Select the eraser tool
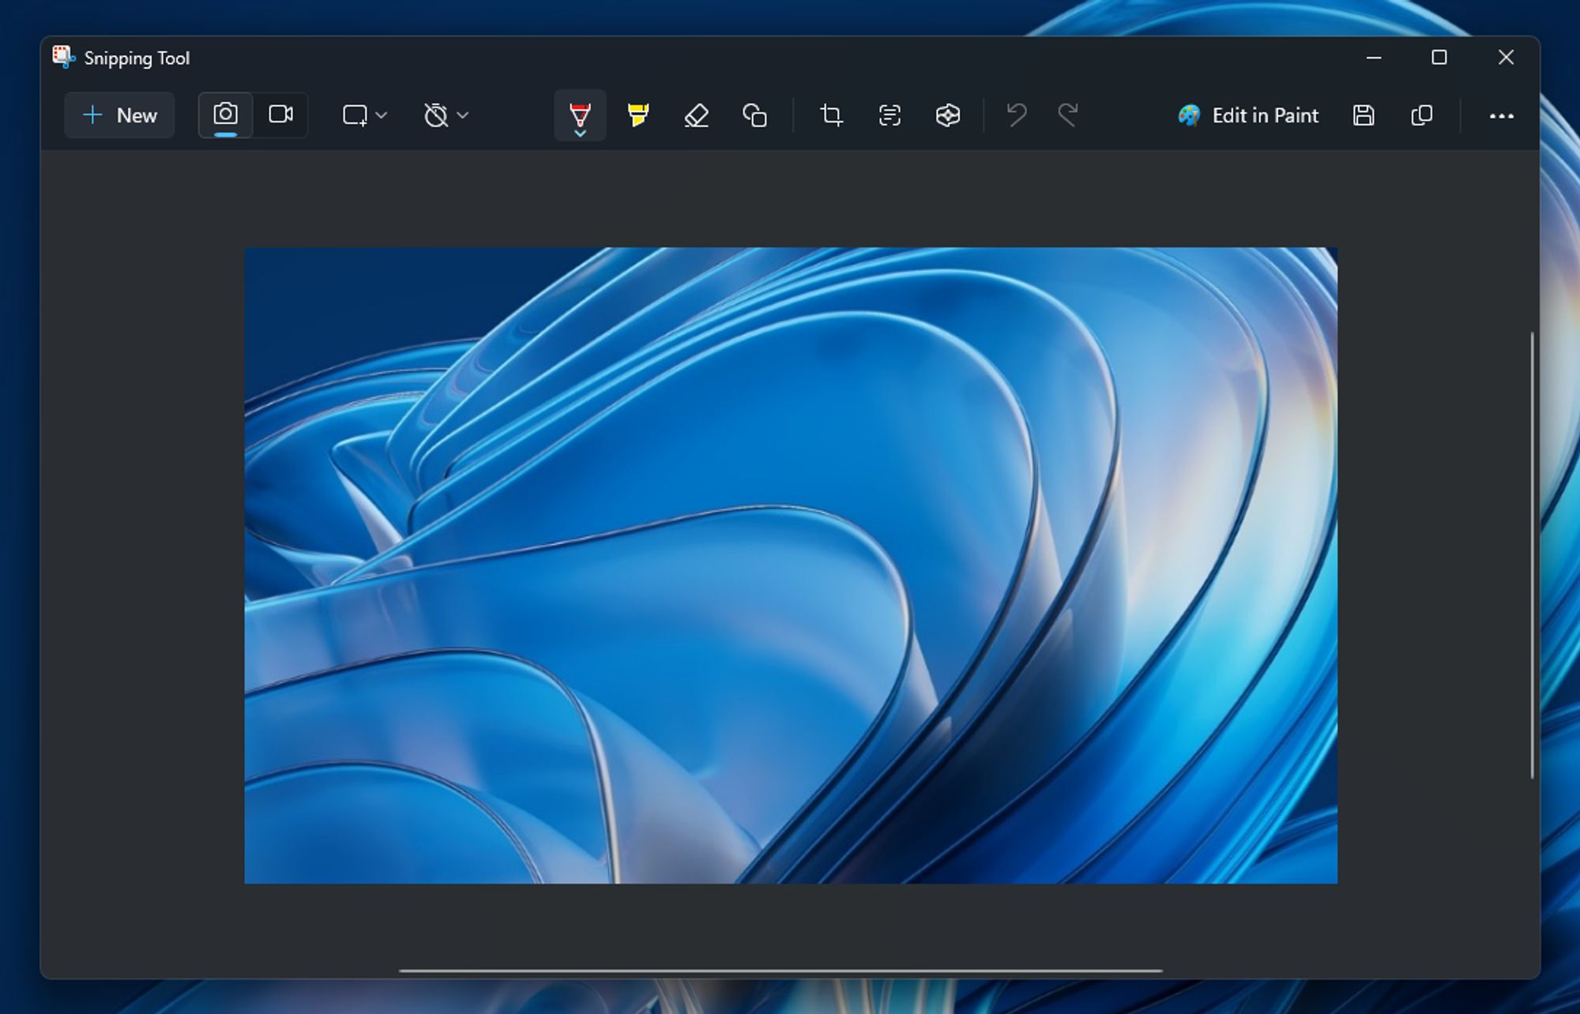Image resolution: width=1580 pixels, height=1014 pixels. tap(695, 115)
